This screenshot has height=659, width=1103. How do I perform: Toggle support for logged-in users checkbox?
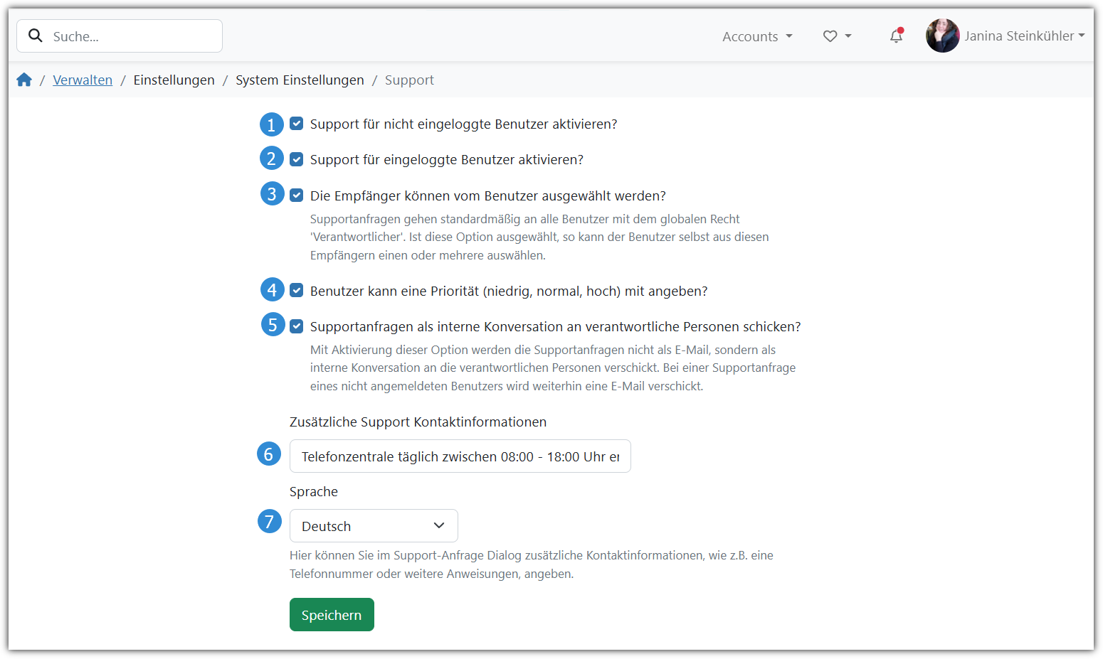pos(297,159)
